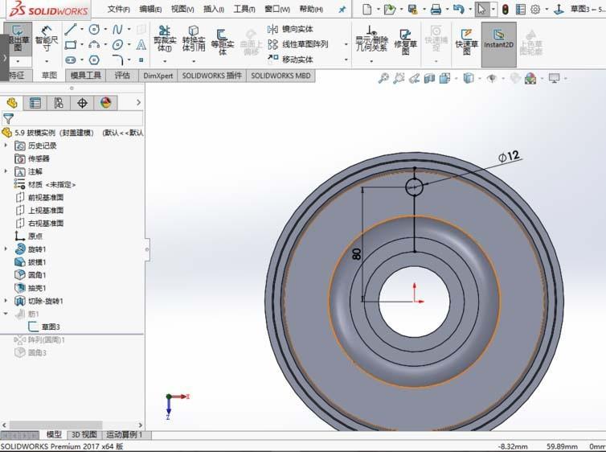Click Offset Entities (等距实体)
Viewport: 606px width, 452px height.
[x=222, y=42]
